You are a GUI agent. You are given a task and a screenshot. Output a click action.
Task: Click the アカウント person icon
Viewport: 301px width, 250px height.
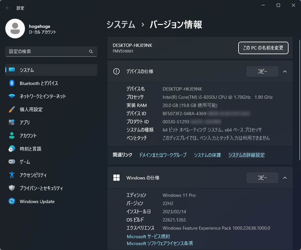tap(12, 136)
